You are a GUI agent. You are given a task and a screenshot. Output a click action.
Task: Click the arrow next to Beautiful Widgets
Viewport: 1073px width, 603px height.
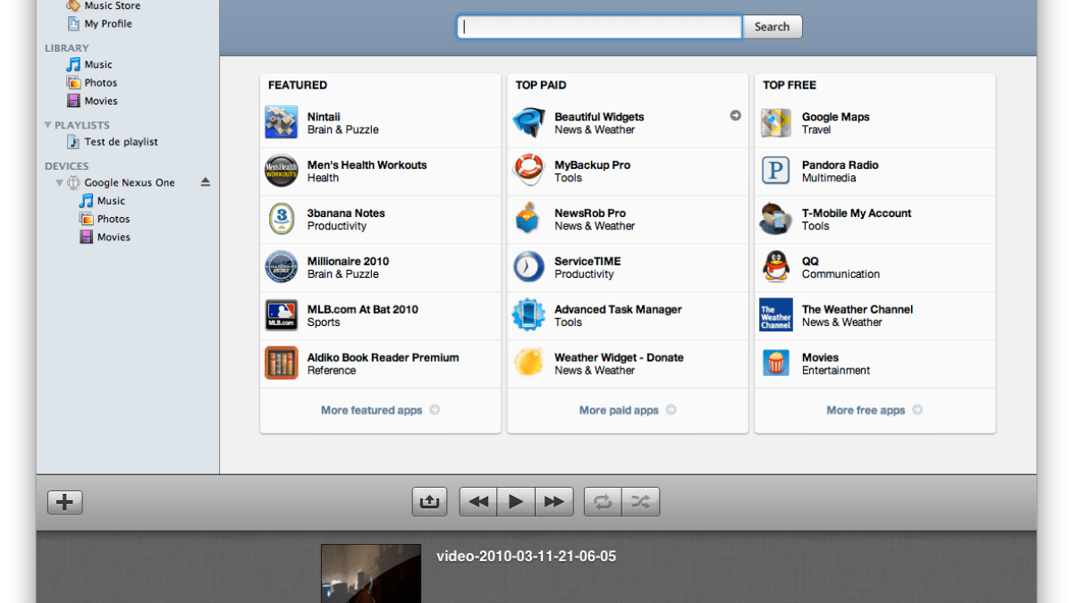coord(735,115)
